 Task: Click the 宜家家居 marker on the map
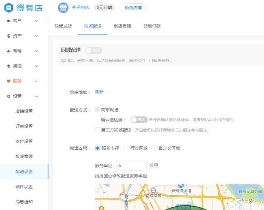tap(153, 190)
